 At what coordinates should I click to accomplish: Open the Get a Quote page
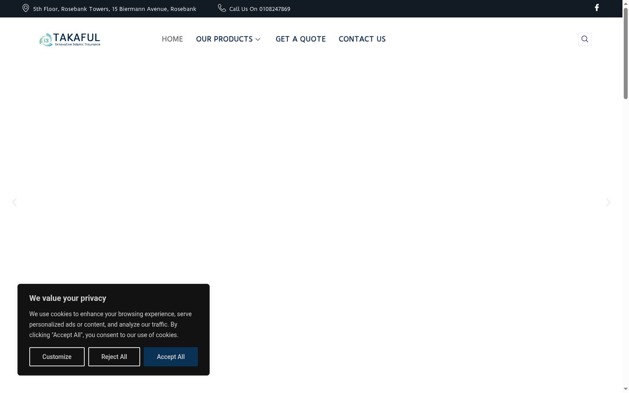coord(301,39)
